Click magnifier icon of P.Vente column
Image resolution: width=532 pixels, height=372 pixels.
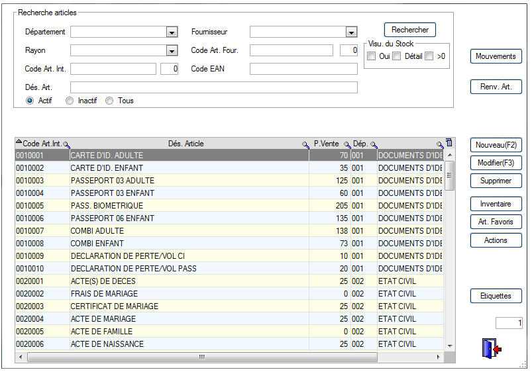coord(347,145)
